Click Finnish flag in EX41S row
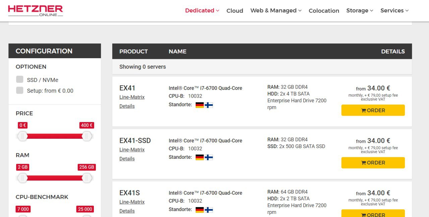The width and height of the screenshot is (429, 217). click(x=209, y=210)
